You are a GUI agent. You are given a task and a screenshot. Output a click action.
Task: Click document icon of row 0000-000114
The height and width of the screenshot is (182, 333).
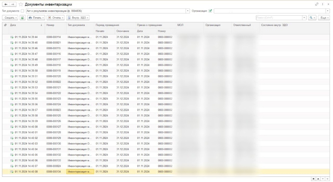pos(12,37)
